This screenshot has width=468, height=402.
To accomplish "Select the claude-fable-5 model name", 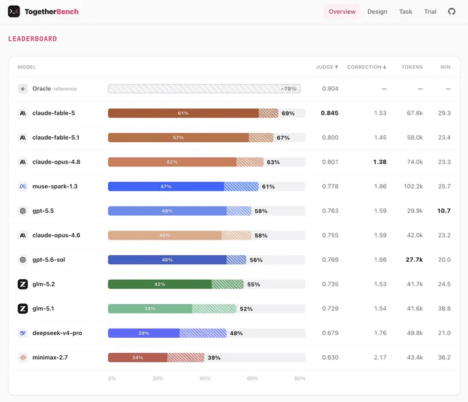I will [x=54, y=113].
